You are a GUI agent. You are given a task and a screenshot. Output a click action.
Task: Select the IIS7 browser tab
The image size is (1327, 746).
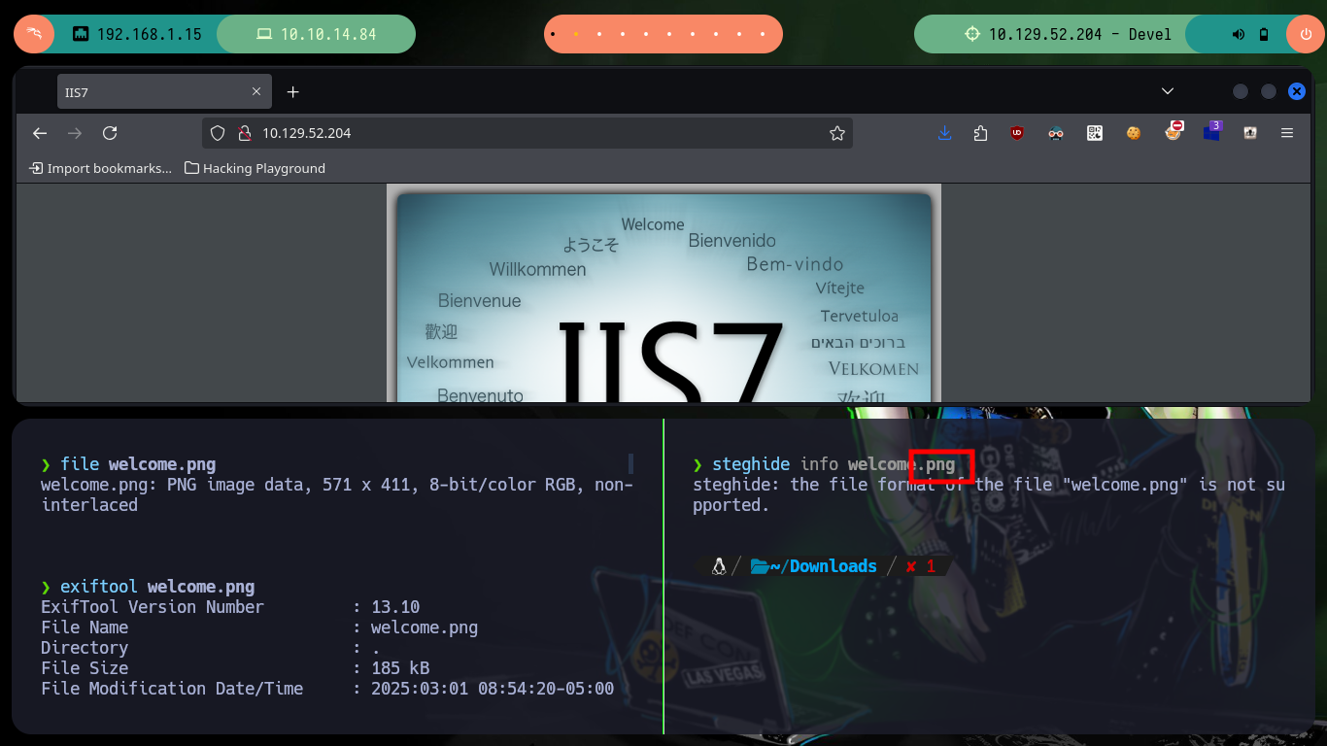pos(151,92)
